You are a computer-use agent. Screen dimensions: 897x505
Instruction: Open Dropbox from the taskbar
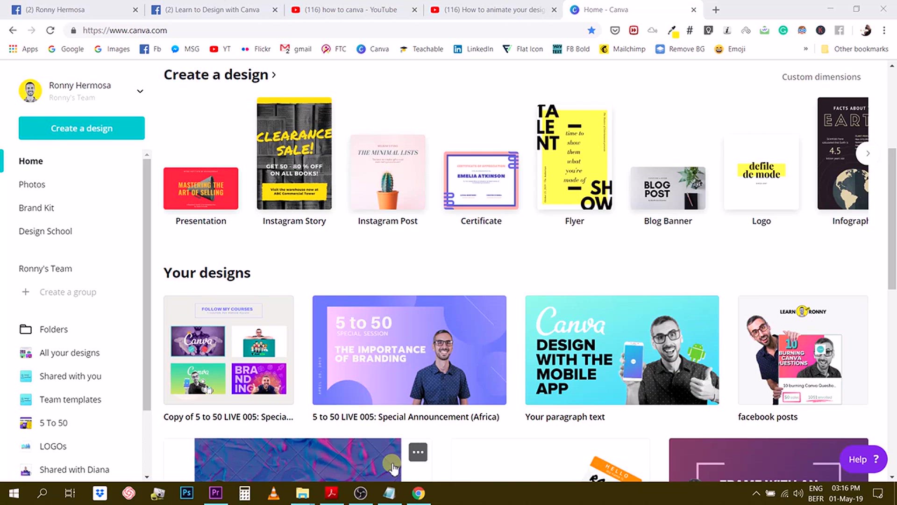pos(100,493)
